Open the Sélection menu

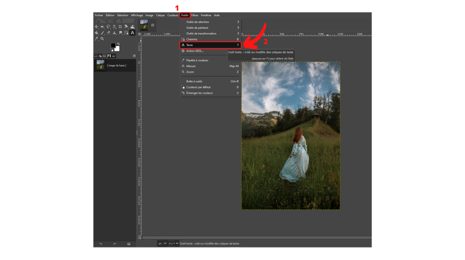pyautogui.click(x=122, y=15)
